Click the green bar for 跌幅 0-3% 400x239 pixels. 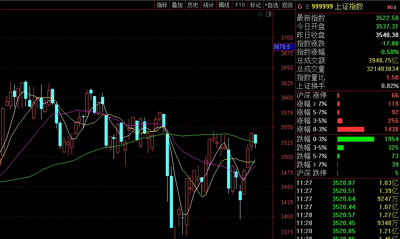(x=355, y=139)
